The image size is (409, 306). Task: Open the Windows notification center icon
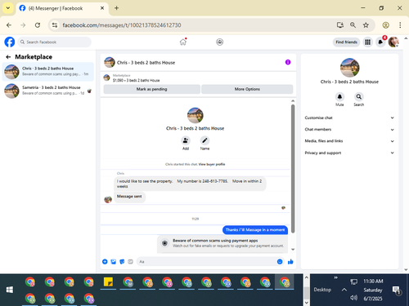point(396,290)
